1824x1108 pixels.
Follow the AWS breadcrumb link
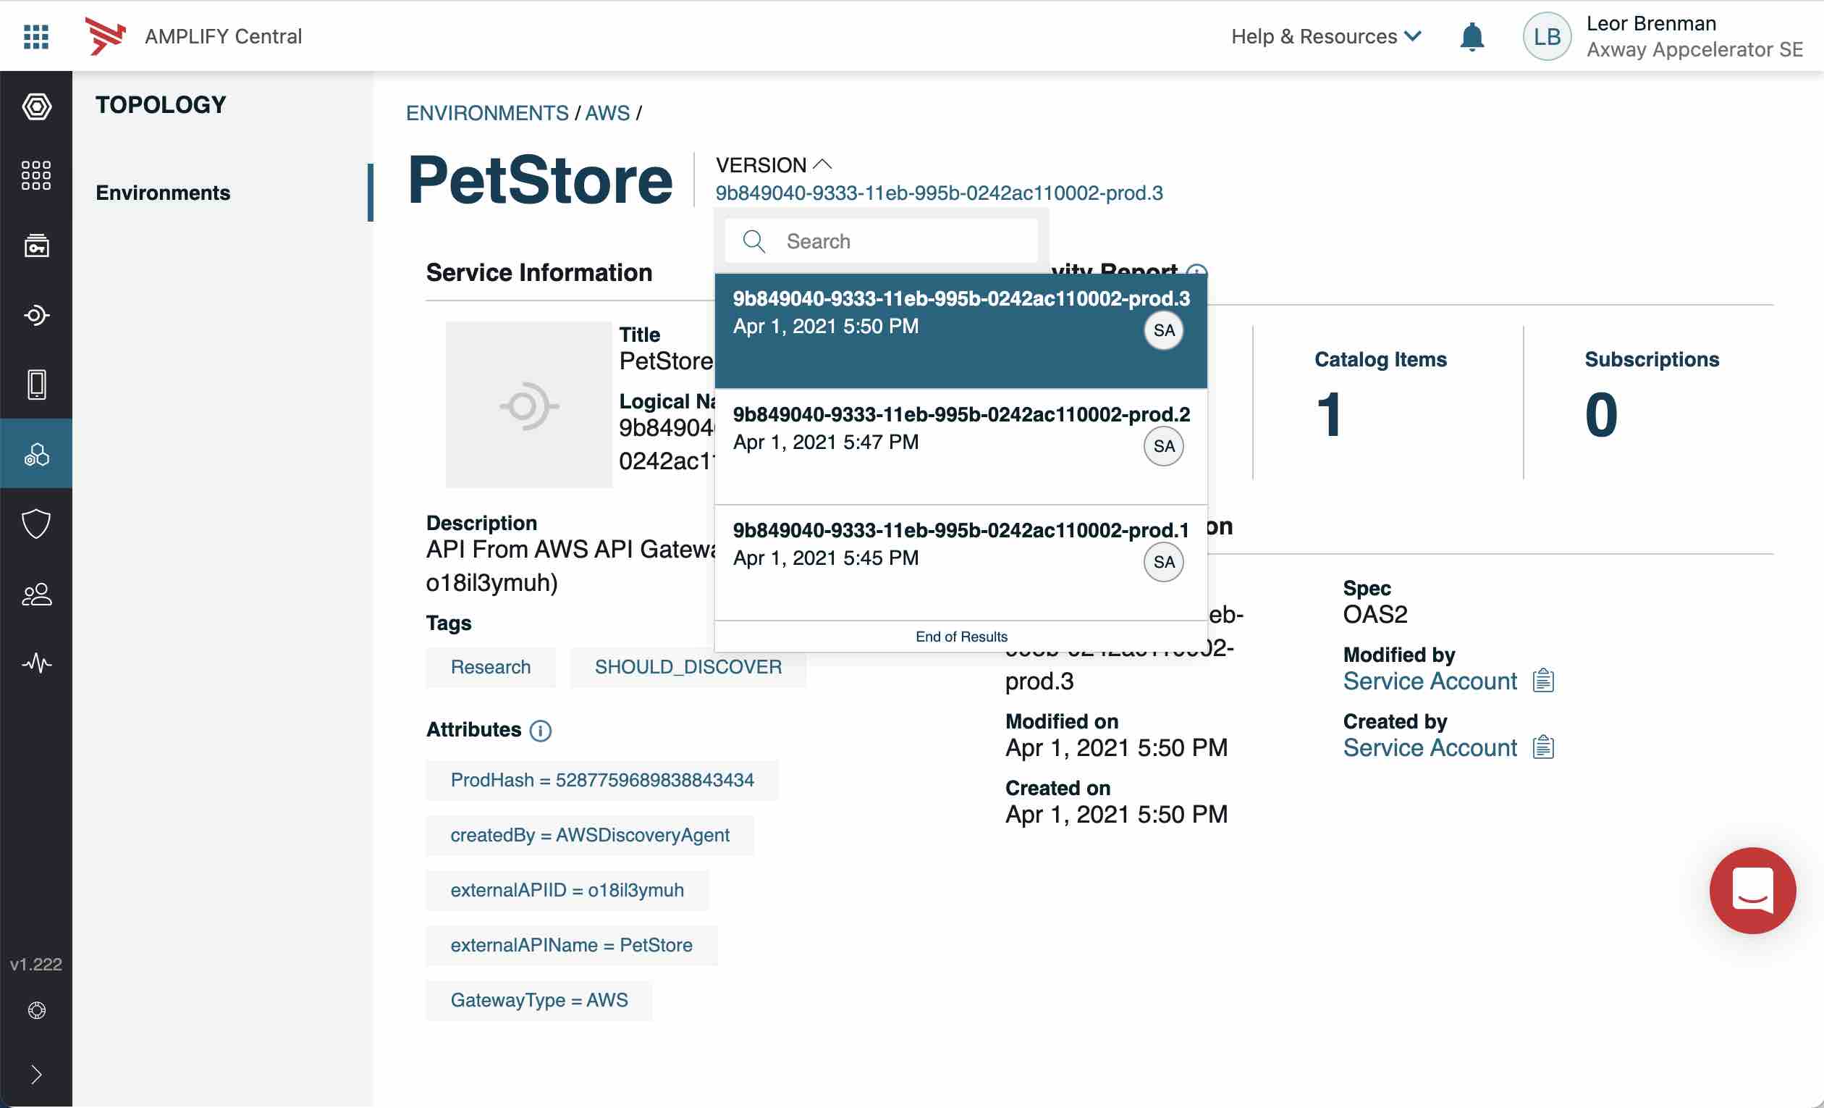[607, 112]
